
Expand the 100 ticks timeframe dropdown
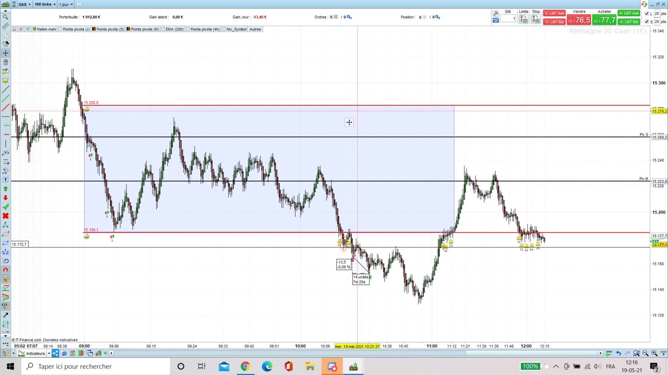coord(45,4)
